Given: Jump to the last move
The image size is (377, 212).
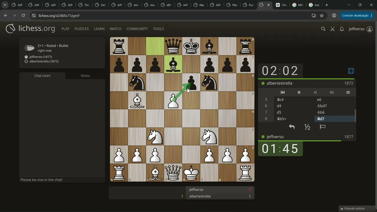Looking at the screenshot, I should [x=332, y=92].
